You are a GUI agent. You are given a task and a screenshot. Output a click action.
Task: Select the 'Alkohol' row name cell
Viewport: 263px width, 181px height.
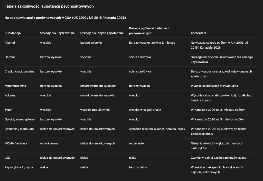10,43
